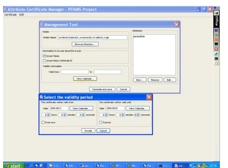Viewport: 228px width, 168px height.
Task: Open the Edit menu
Action: [22, 15]
